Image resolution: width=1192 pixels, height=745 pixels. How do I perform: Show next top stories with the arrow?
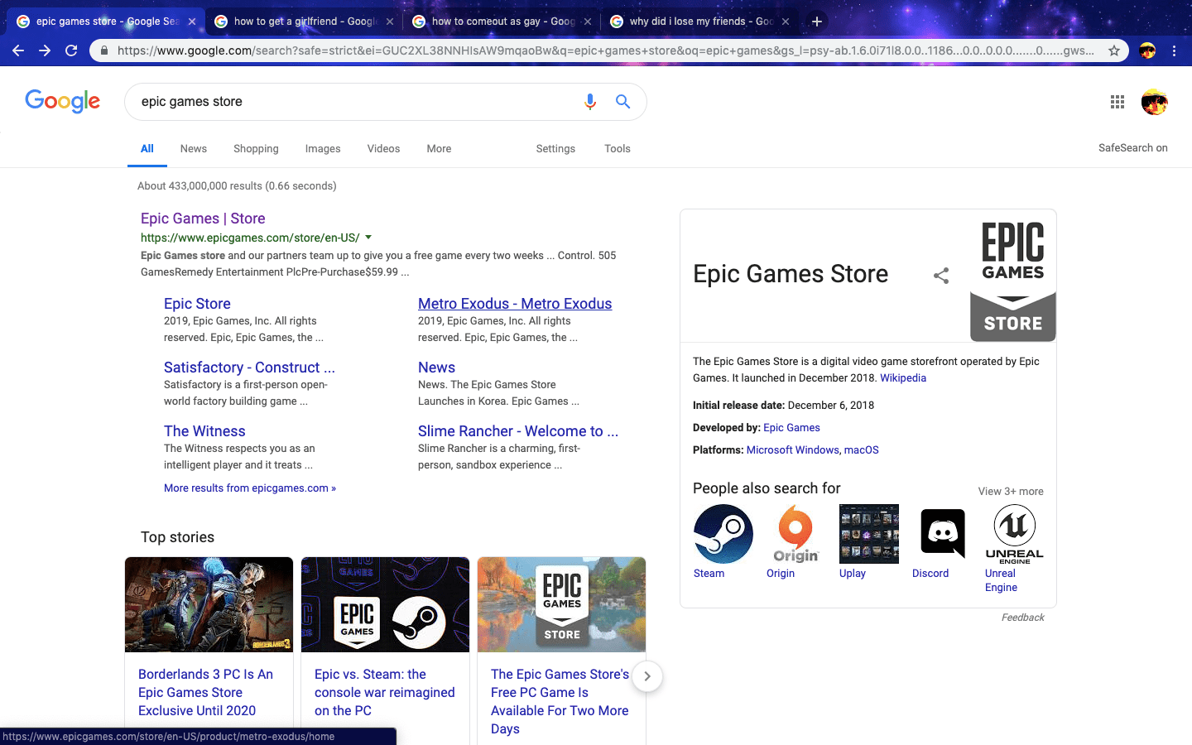(x=647, y=676)
